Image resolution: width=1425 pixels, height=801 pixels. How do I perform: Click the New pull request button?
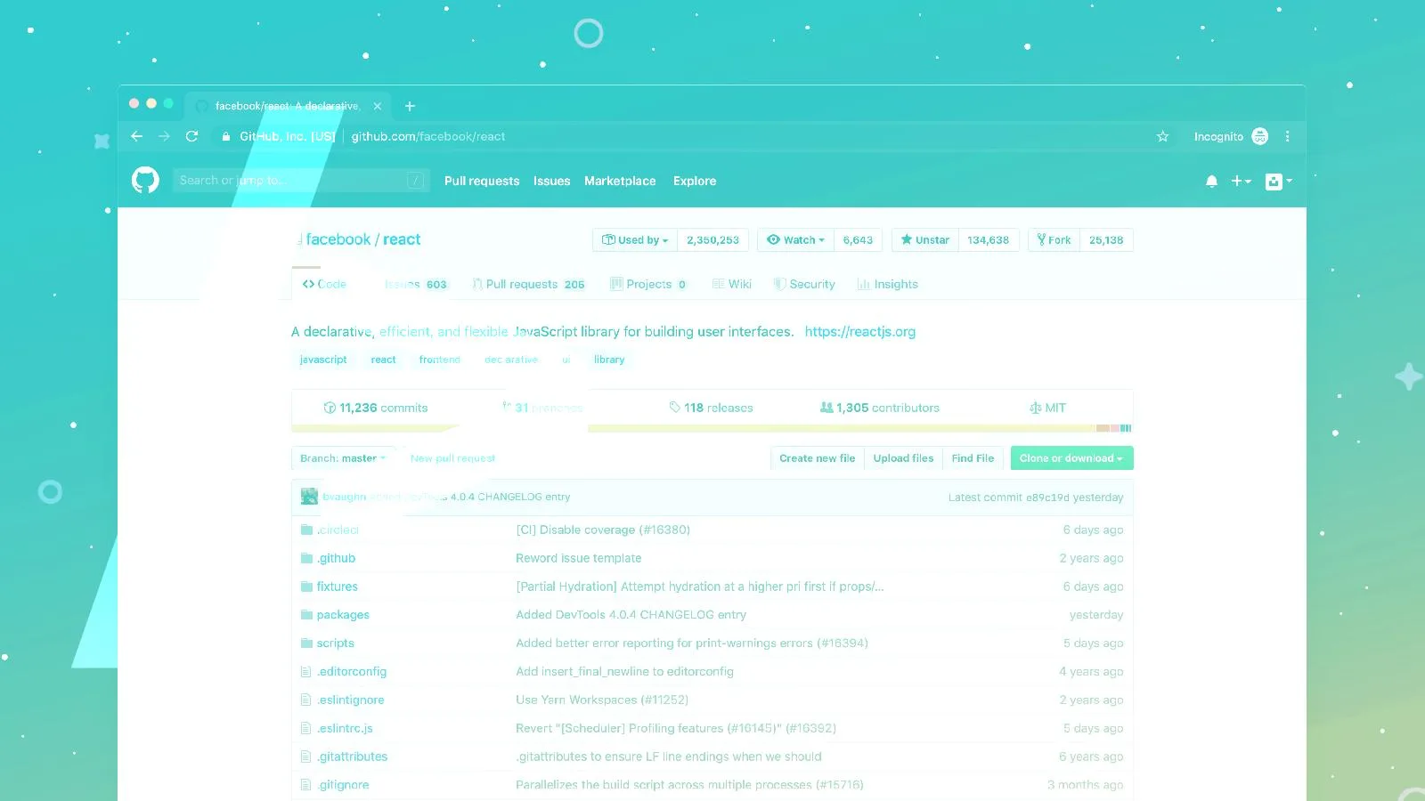452,458
